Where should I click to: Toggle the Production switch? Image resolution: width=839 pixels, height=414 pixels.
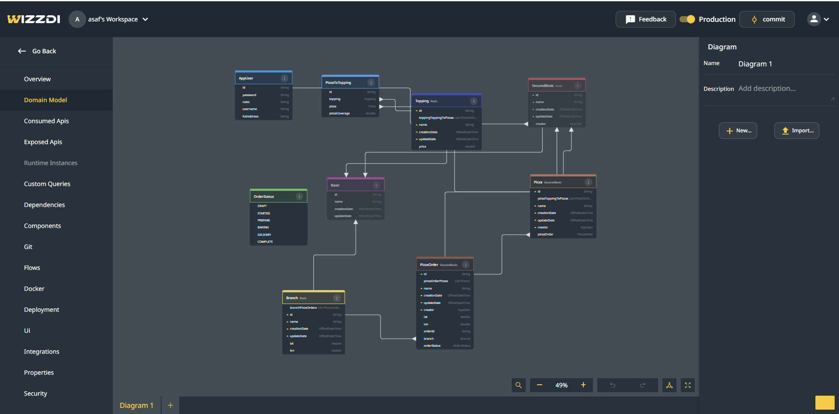[687, 19]
